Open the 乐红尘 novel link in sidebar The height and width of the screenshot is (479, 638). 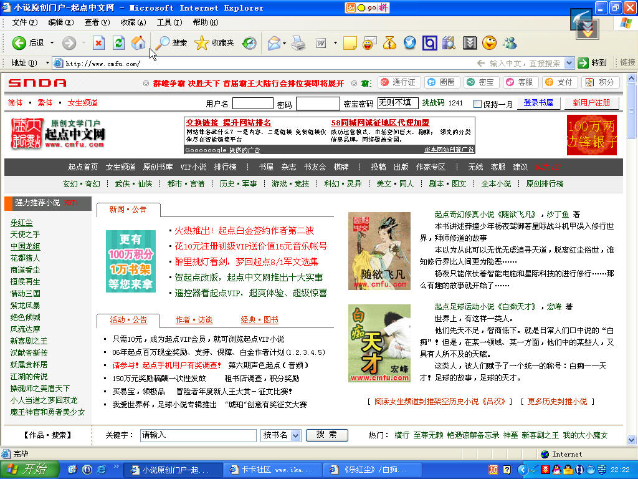[21, 222]
